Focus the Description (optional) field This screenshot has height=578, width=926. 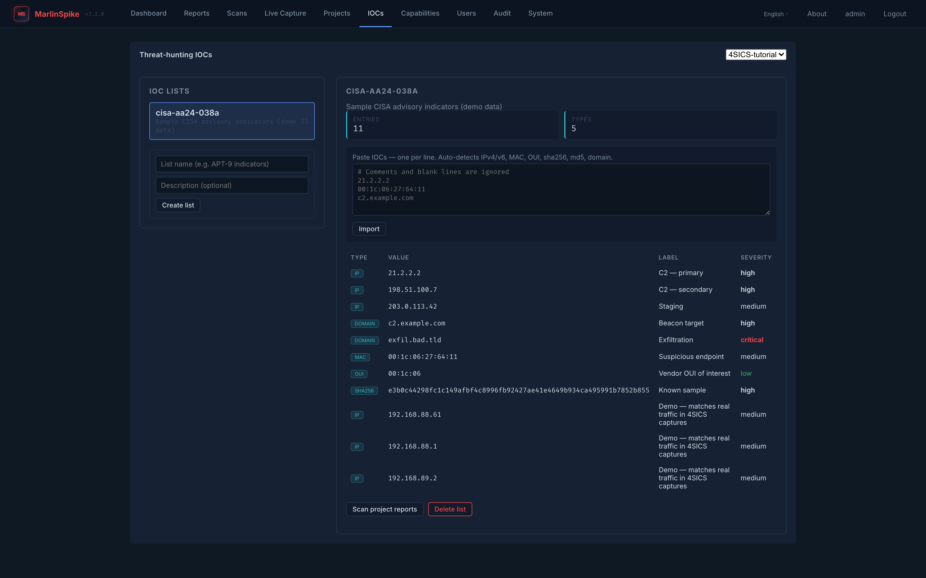tap(232, 186)
